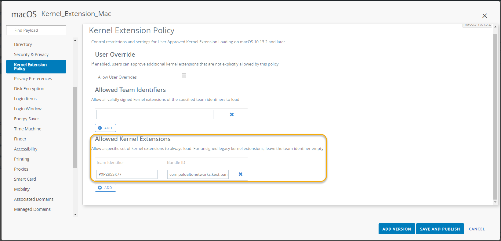
Task: Click the empty Allowed Team Identifier field
Action: (x=155, y=115)
